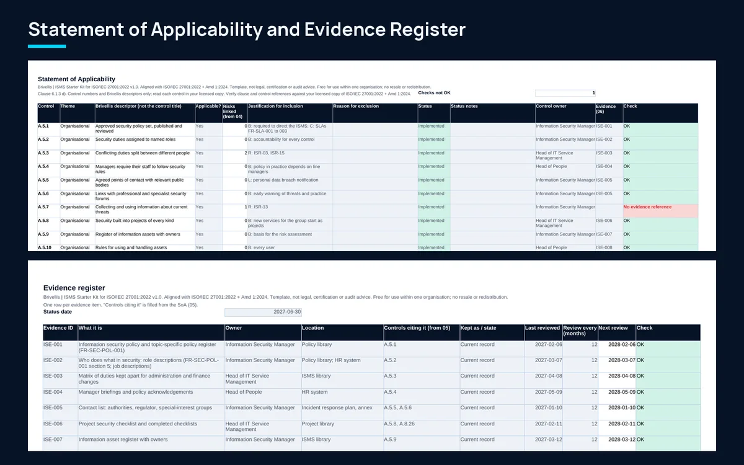Screen dimensions: 744x465
Task: Click the 'Last reviewed' column header
Action: (x=543, y=332)
